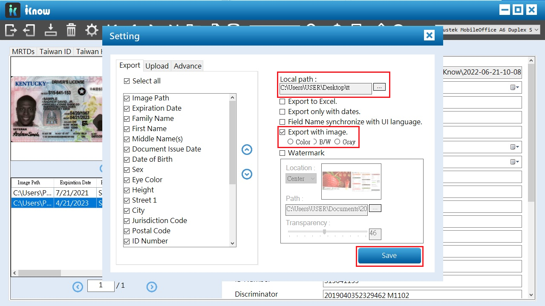Open the scanner device dropdown

[x=490, y=30]
